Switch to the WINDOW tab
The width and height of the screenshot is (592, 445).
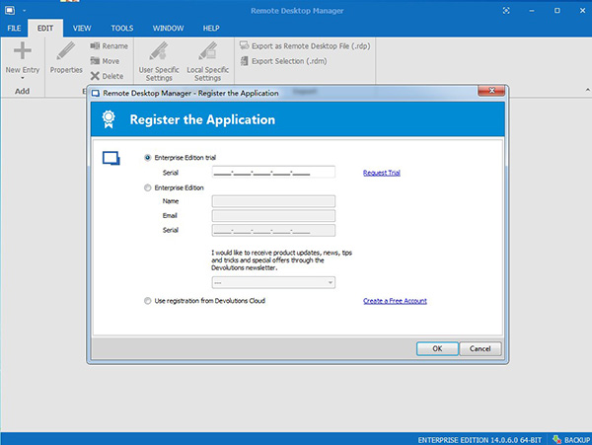click(x=168, y=28)
